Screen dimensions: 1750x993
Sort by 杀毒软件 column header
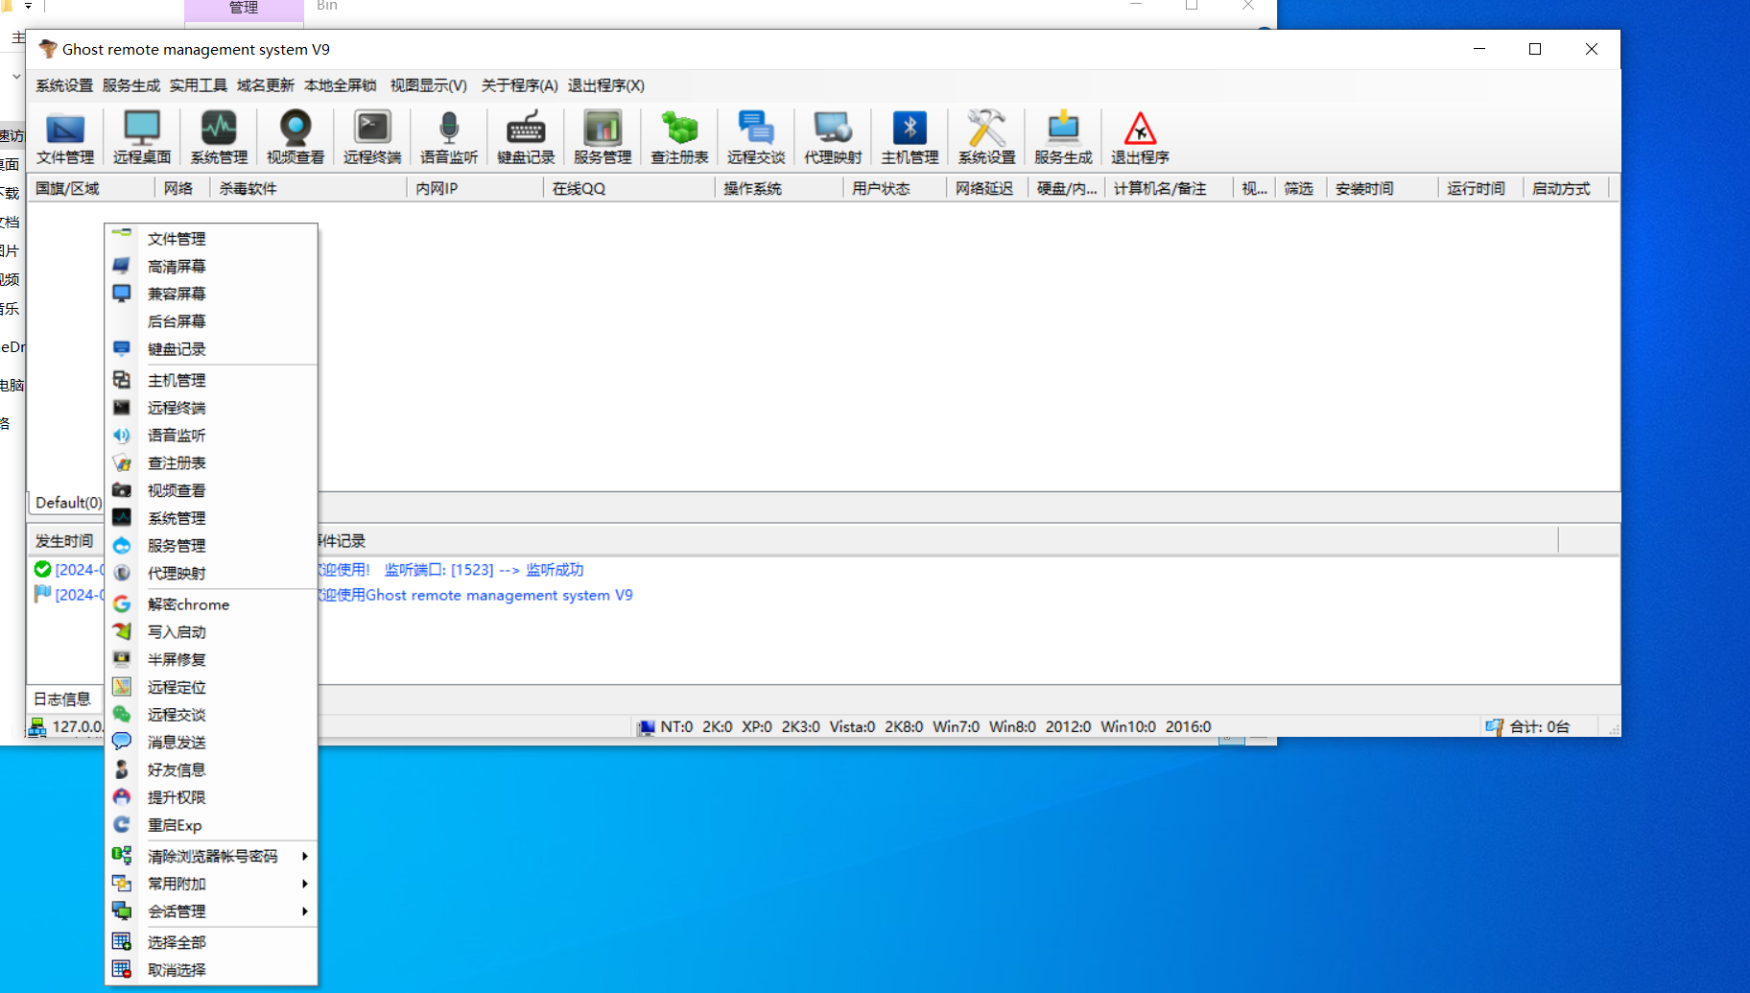pyautogui.click(x=309, y=188)
